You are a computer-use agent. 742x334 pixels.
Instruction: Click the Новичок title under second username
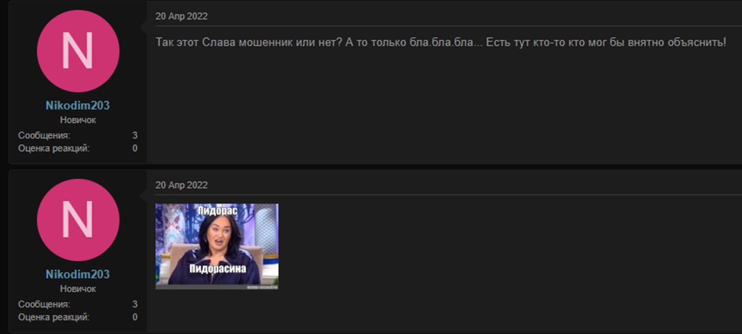(x=78, y=288)
